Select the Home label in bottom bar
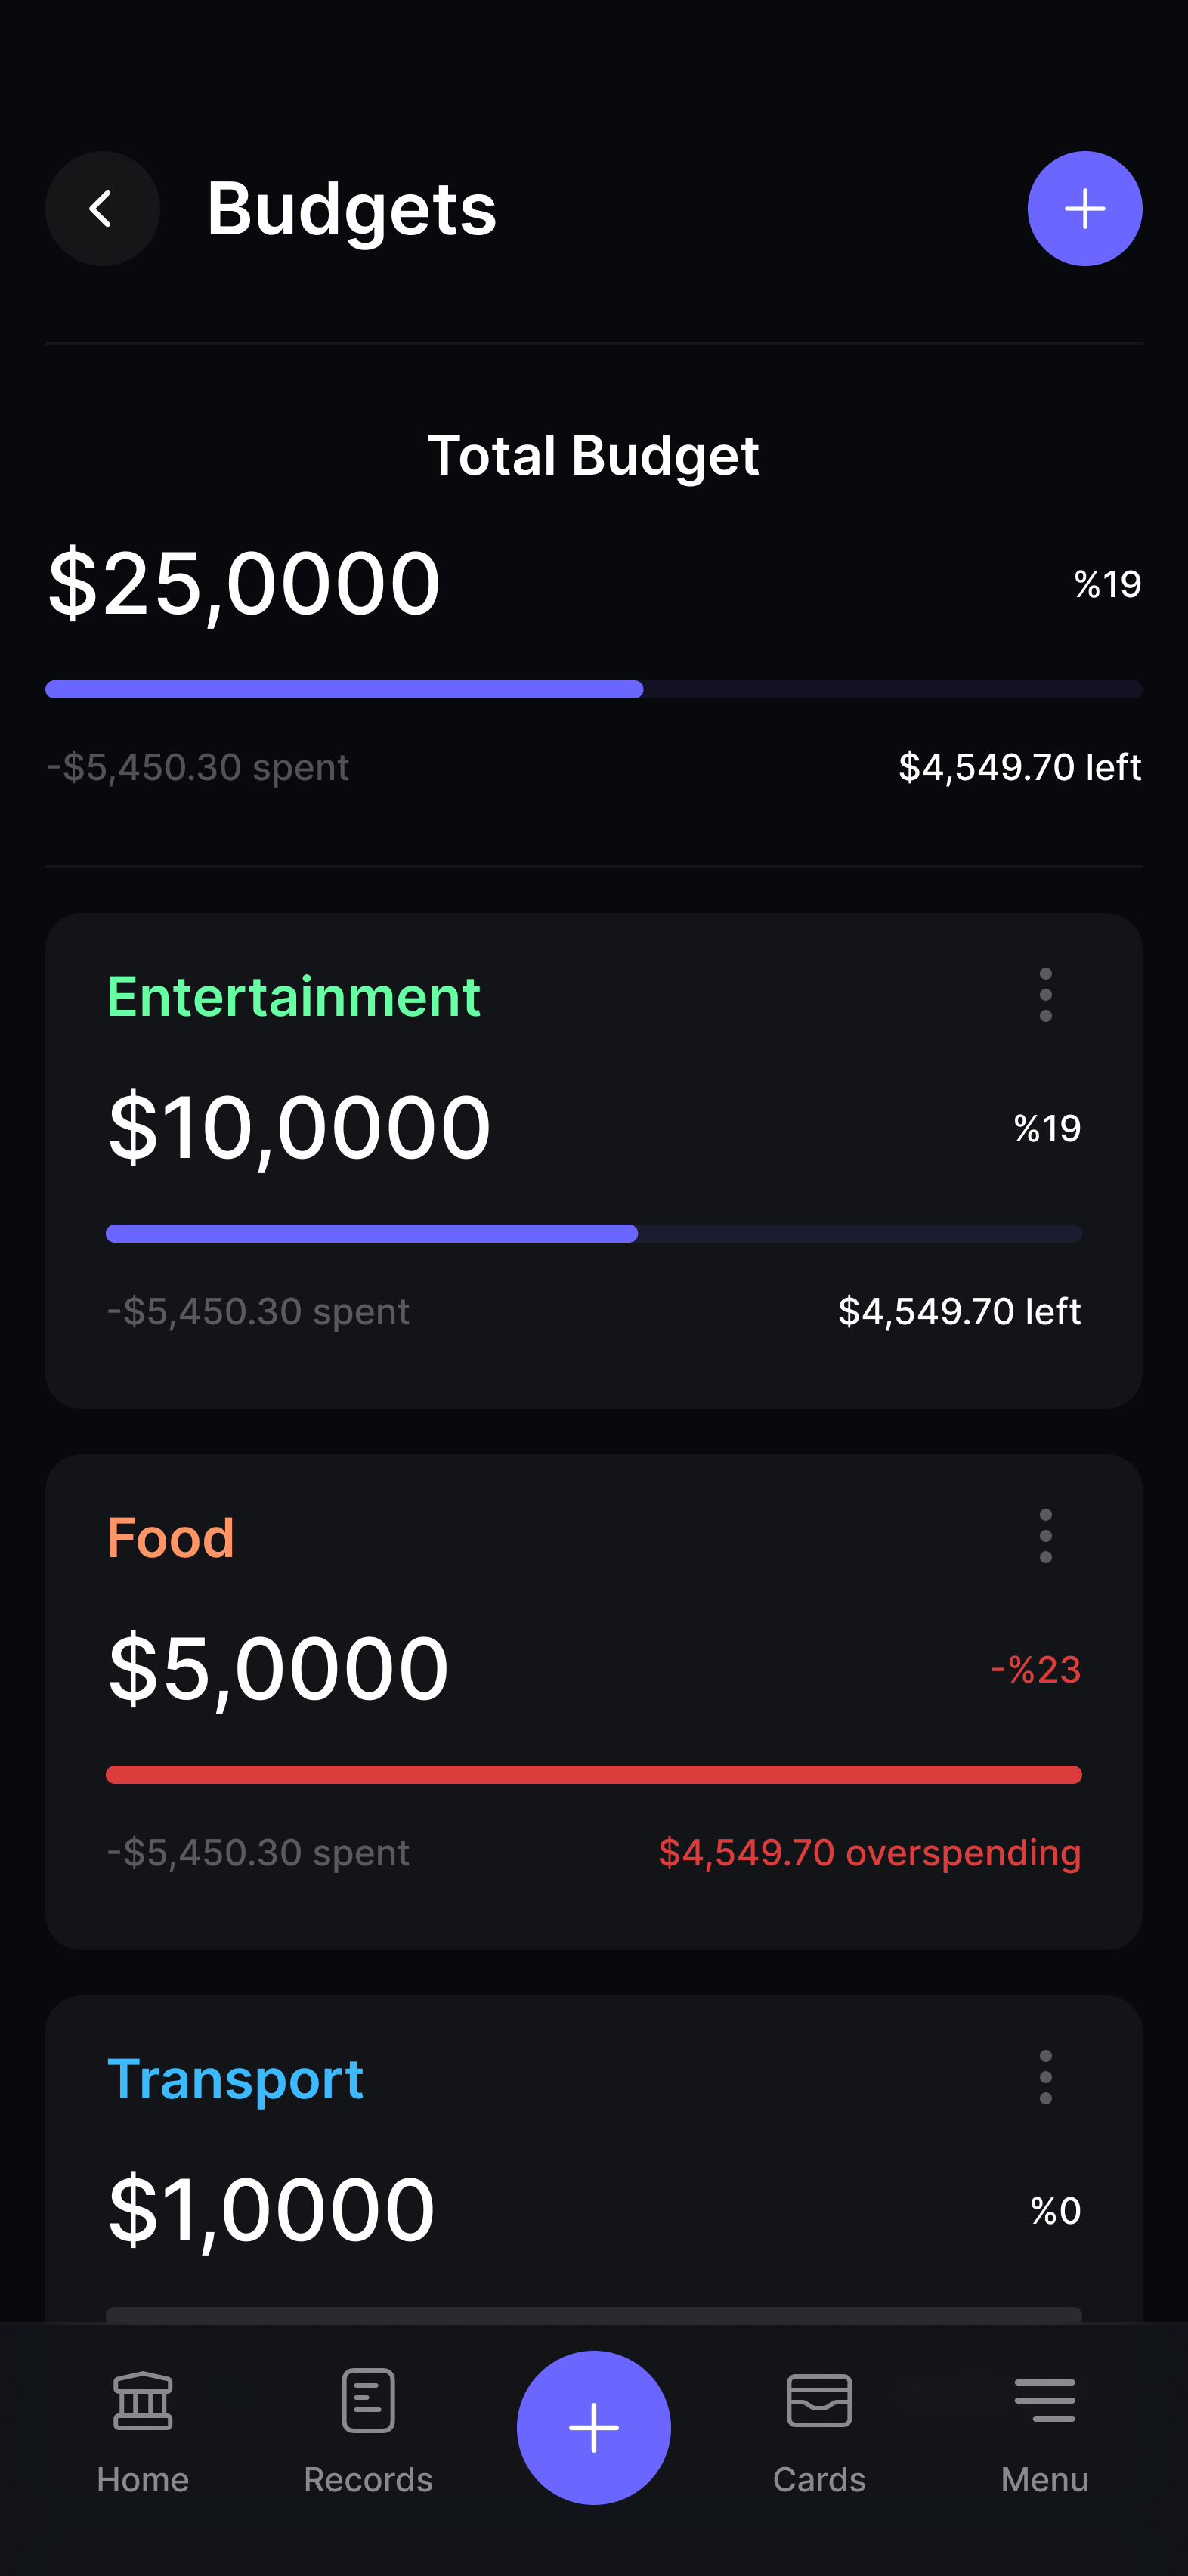1188x2576 pixels. [x=143, y=2480]
